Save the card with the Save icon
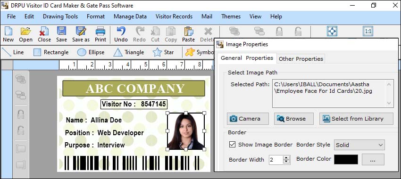This screenshot has height=179, width=401. pos(61,34)
